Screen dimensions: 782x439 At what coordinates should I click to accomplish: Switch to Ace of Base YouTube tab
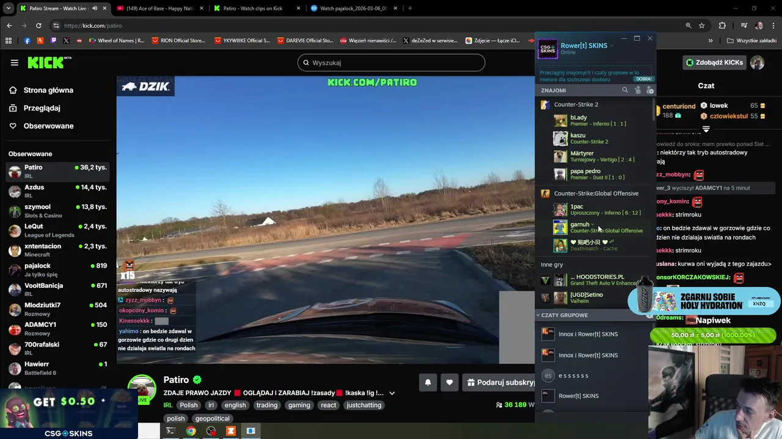159,8
